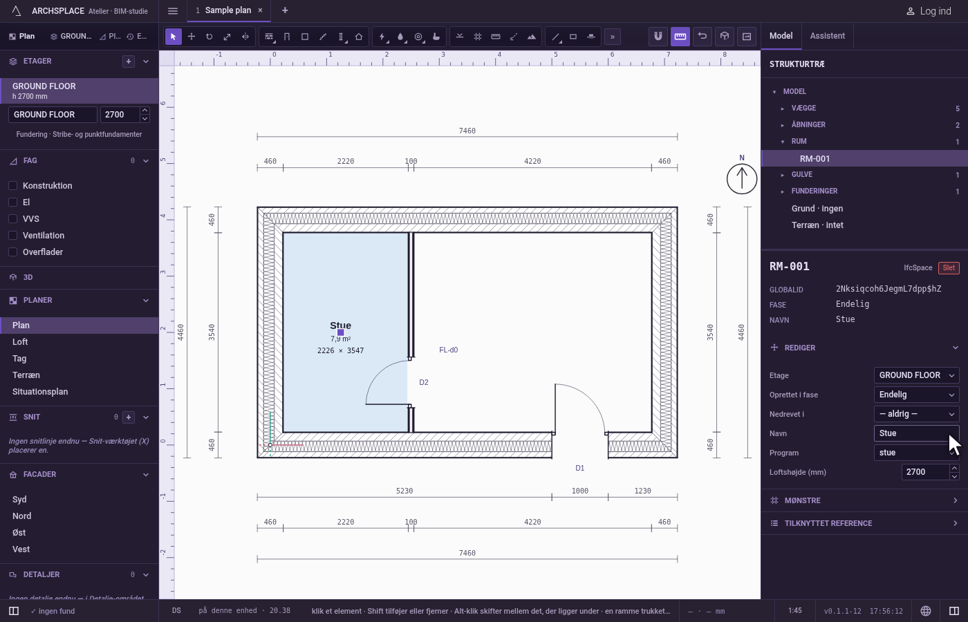Delete room with the Slet button
Image resolution: width=968 pixels, height=622 pixels.
click(x=949, y=268)
